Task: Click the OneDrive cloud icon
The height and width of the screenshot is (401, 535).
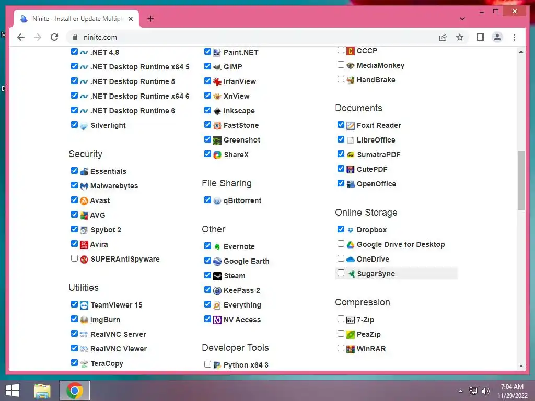Action: (351, 259)
